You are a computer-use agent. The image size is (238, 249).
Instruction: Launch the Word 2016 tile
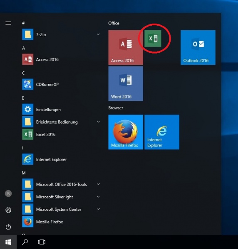(x=126, y=83)
